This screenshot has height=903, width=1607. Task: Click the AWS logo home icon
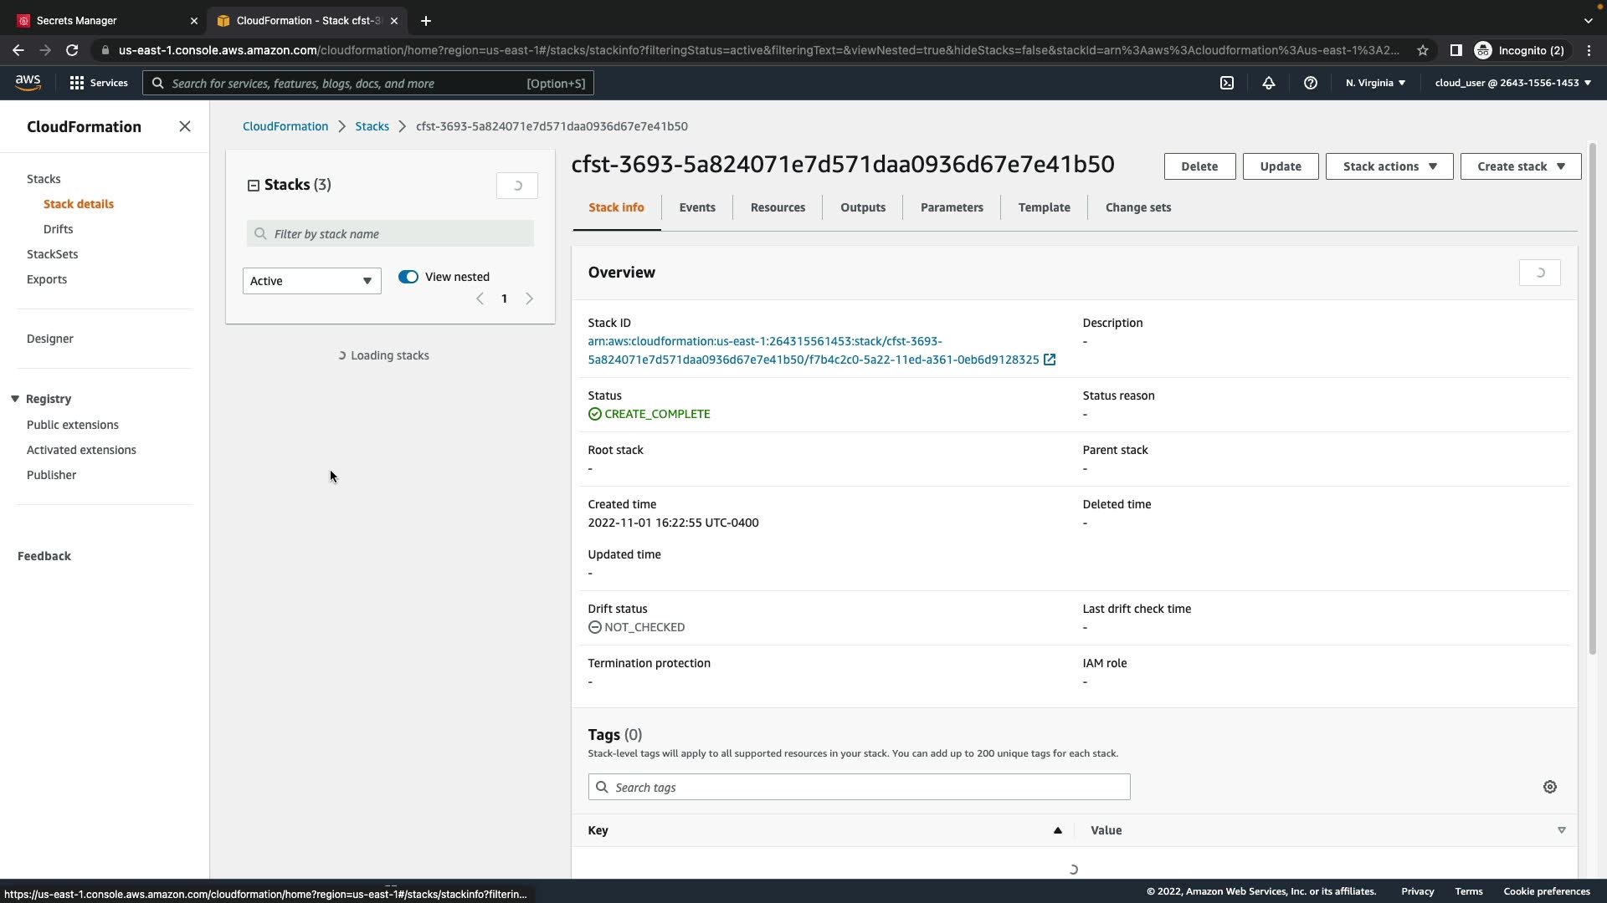[28, 82]
